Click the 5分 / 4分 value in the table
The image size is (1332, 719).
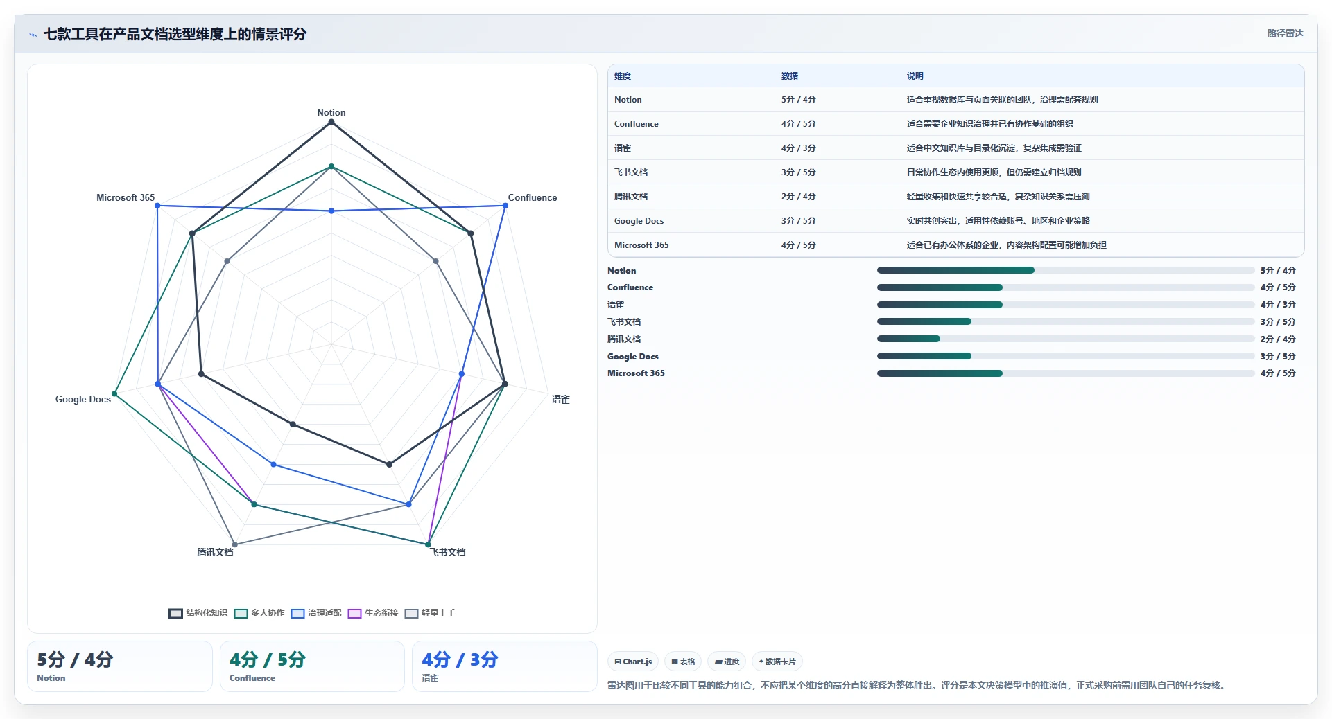point(799,100)
